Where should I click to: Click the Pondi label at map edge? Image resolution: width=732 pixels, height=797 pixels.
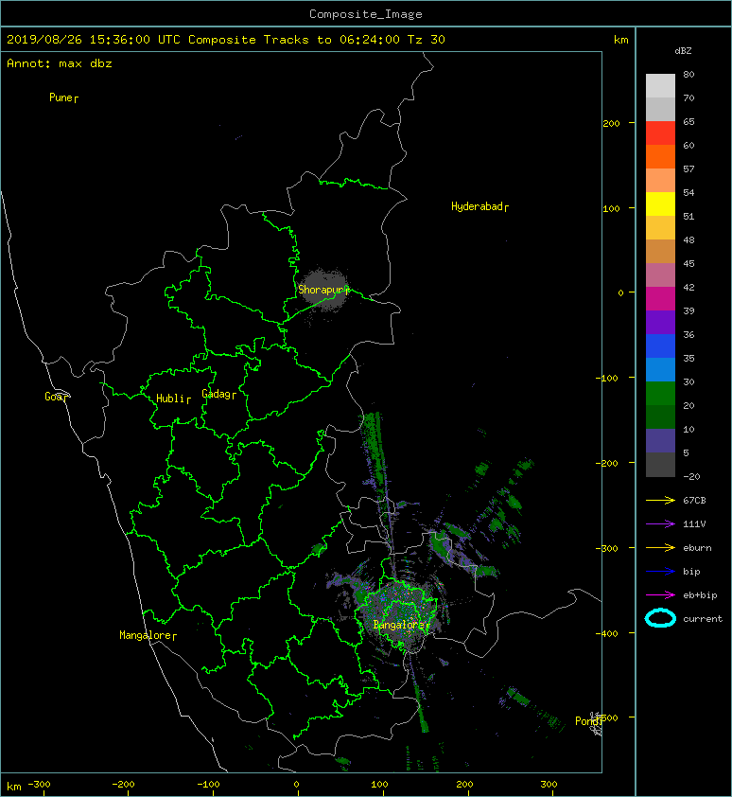coord(588,721)
